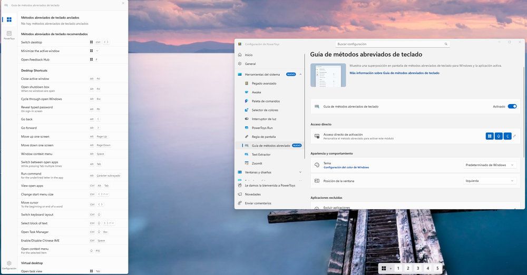Open Inicio page in PowerToys settings
Screen dimensions: 527x275
coord(269,55)
